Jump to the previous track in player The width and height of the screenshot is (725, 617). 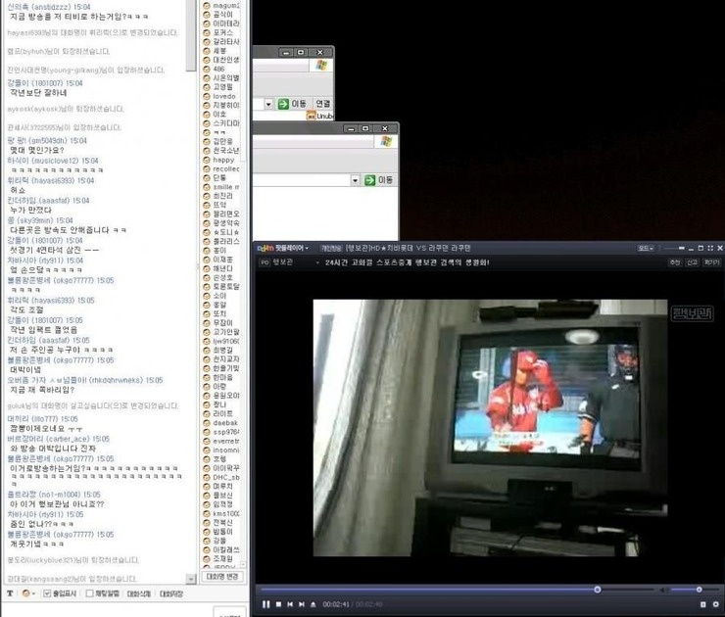290,604
